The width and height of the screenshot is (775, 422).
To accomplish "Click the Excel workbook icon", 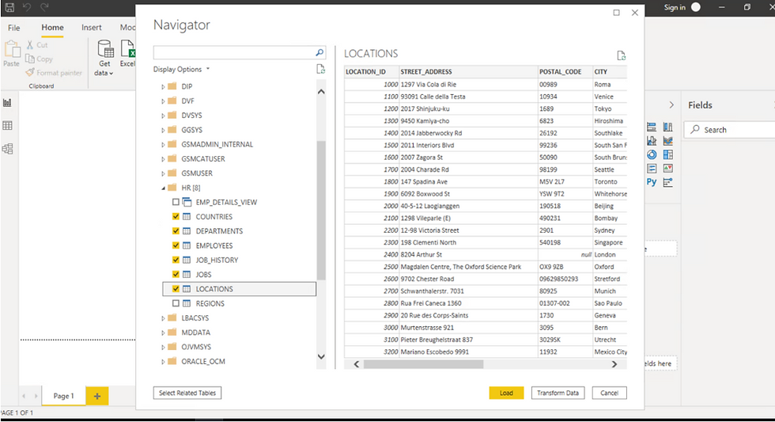I will [x=127, y=49].
